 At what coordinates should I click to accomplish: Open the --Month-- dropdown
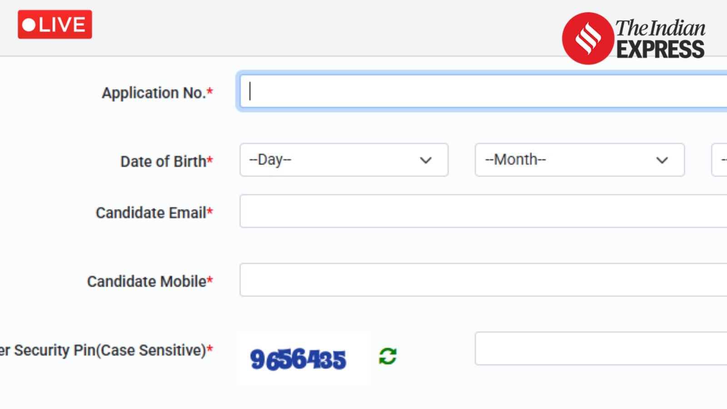pos(579,160)
